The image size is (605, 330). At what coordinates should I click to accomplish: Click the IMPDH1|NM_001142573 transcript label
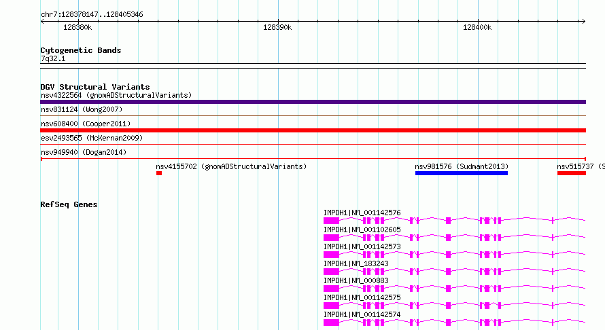pyautogui.click(x=362, y=246)
